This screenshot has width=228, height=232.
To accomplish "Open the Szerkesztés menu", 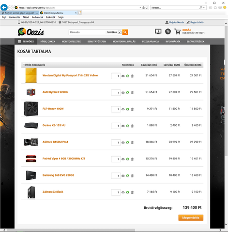I will pyautogui.click(x=14, y=17).
